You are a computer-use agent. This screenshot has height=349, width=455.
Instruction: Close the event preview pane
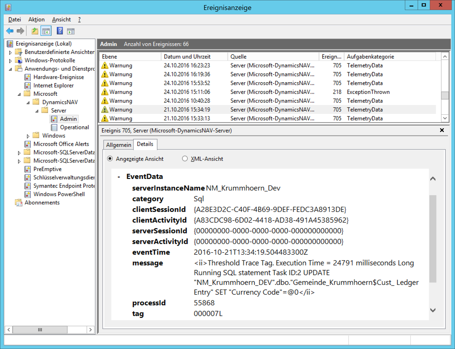pos(442,130)
